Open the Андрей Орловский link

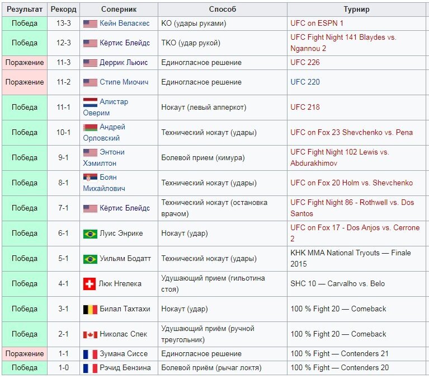[x=104, y=132]
